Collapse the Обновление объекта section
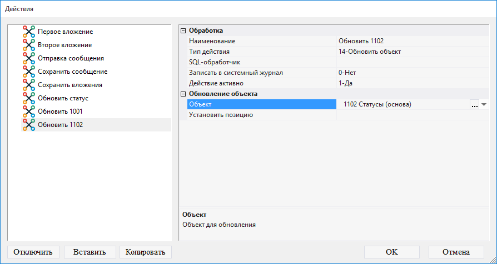The width and height of the screenshot is (497, 264). point(183,94)
